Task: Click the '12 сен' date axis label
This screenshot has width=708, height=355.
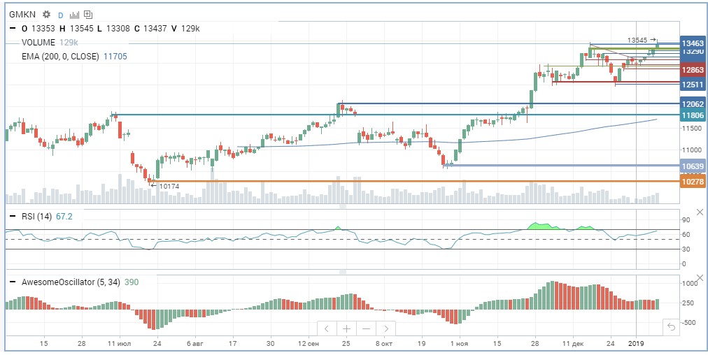Action: point(309,343)
